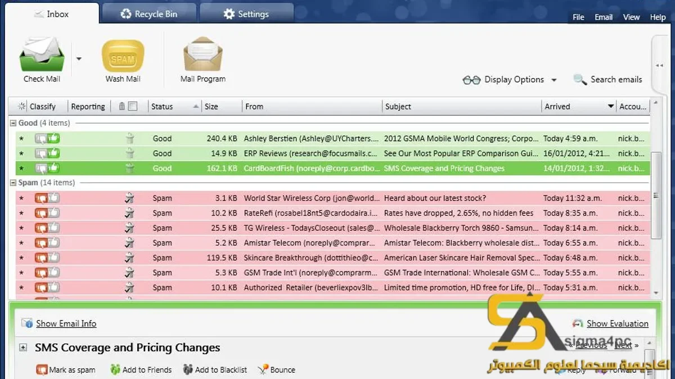This screenshot has height=379, width=675.
Task: Click the list scrollbar down arrow
Action: tap(656, 293)
